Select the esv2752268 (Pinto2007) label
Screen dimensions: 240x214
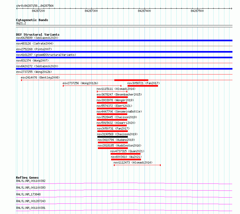(x=34, y=49)
